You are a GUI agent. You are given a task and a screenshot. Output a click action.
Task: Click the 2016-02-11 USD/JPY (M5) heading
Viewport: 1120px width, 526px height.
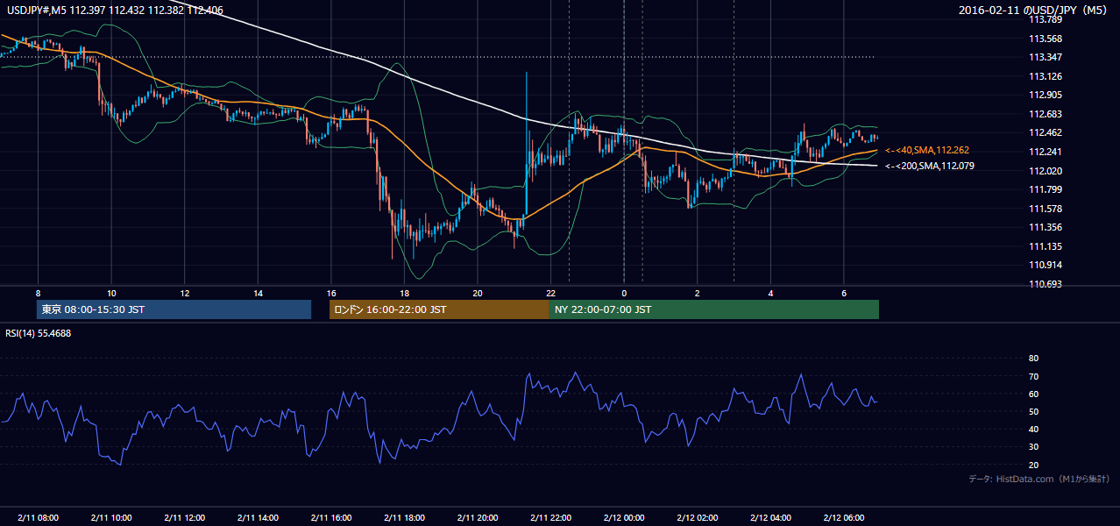1033,11
